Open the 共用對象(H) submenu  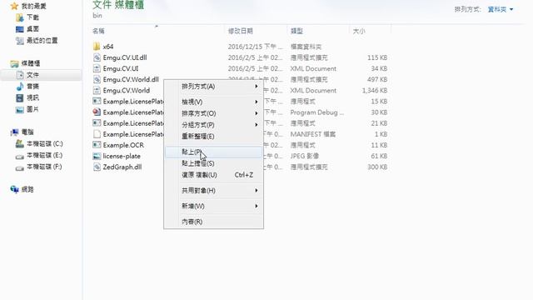click(213, 191)
